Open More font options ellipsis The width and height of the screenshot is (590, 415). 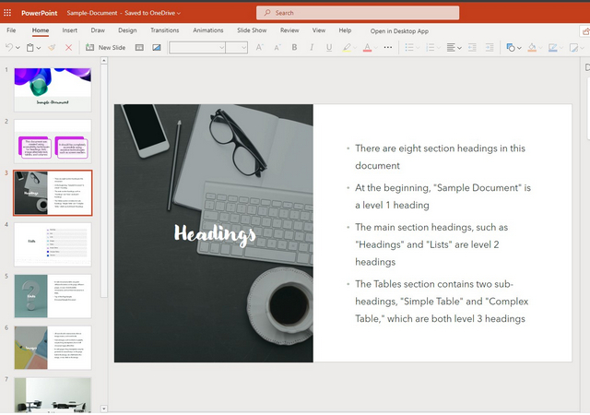[x=388, y=47]
